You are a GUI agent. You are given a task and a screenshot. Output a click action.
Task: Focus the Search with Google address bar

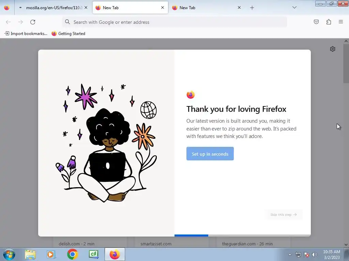point(174,22)
